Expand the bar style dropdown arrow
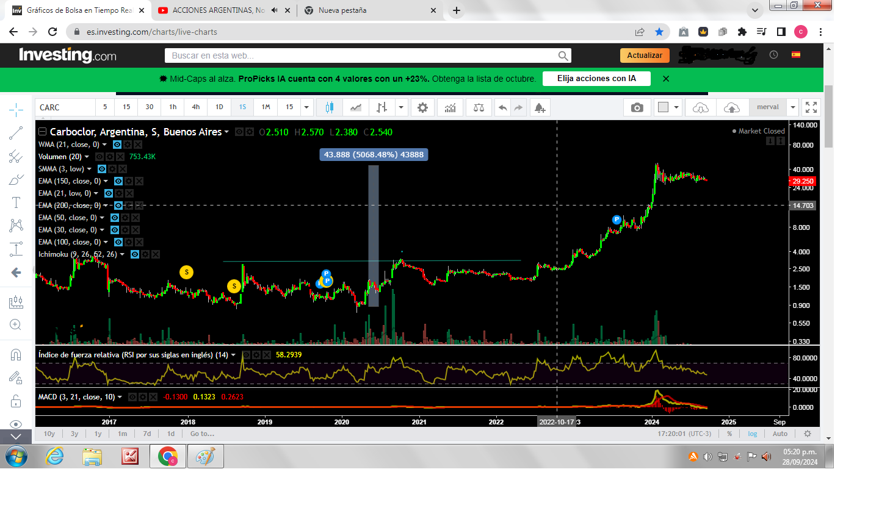Viewport: 879px width, 522px height. coord(401,107)
